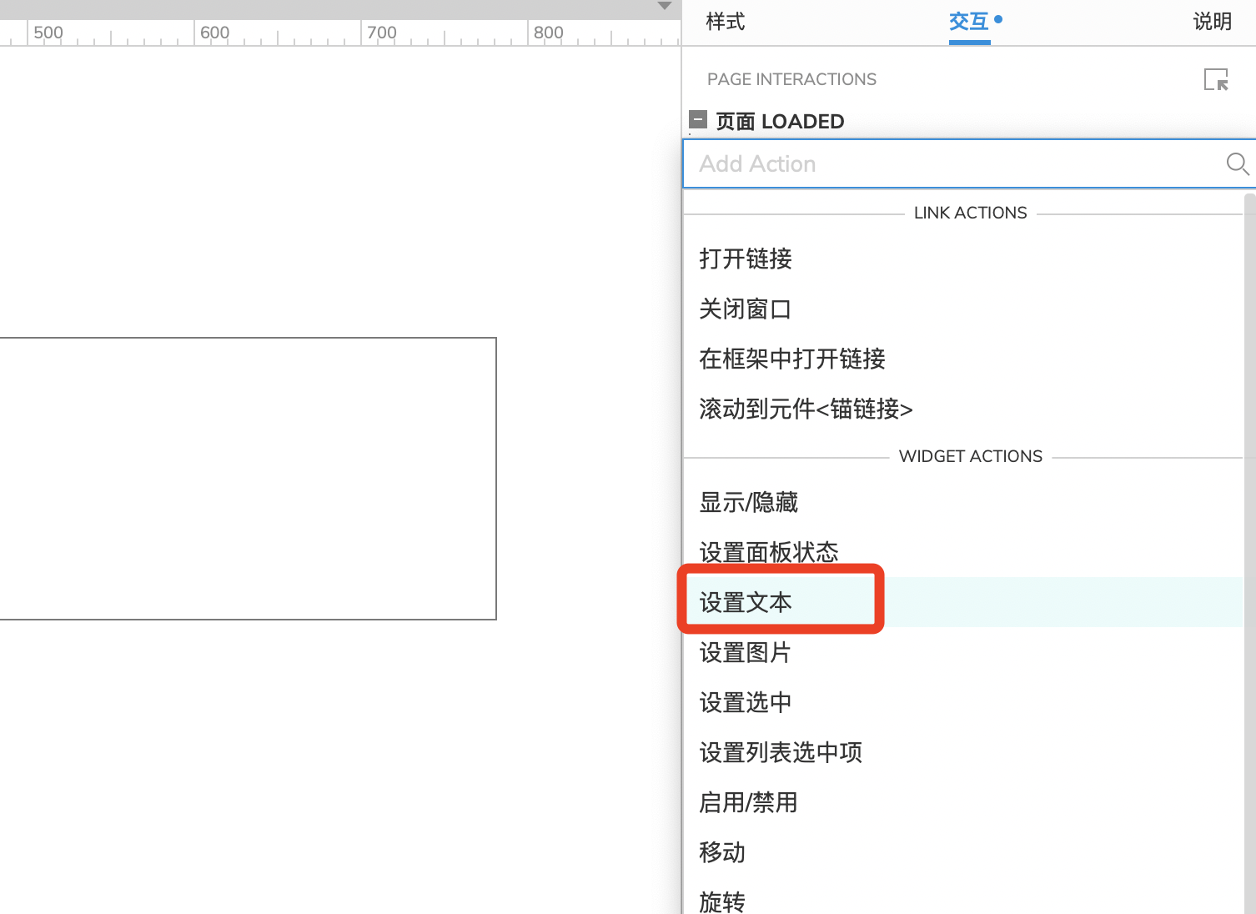1256x914 pixels.
Task: Collapse 页面 LOADED using the minus box
Action: click(x=698, y=119)
